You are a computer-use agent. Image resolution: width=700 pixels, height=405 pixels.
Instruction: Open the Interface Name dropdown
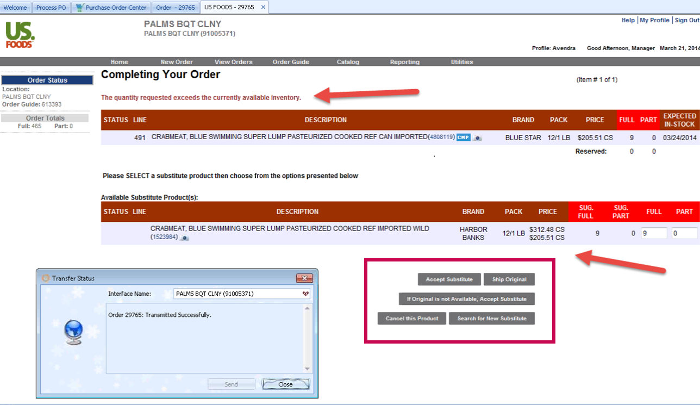coord(305,294)
